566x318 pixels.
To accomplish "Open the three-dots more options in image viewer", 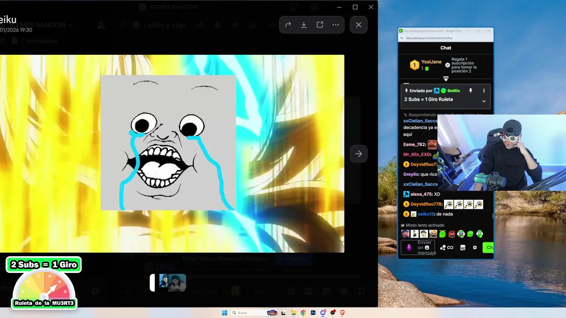I will click(336, 25).
